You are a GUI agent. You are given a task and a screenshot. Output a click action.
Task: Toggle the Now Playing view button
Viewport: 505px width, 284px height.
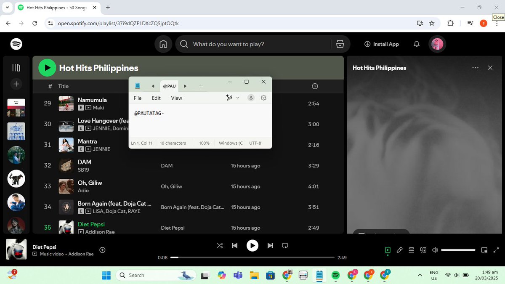388,250
